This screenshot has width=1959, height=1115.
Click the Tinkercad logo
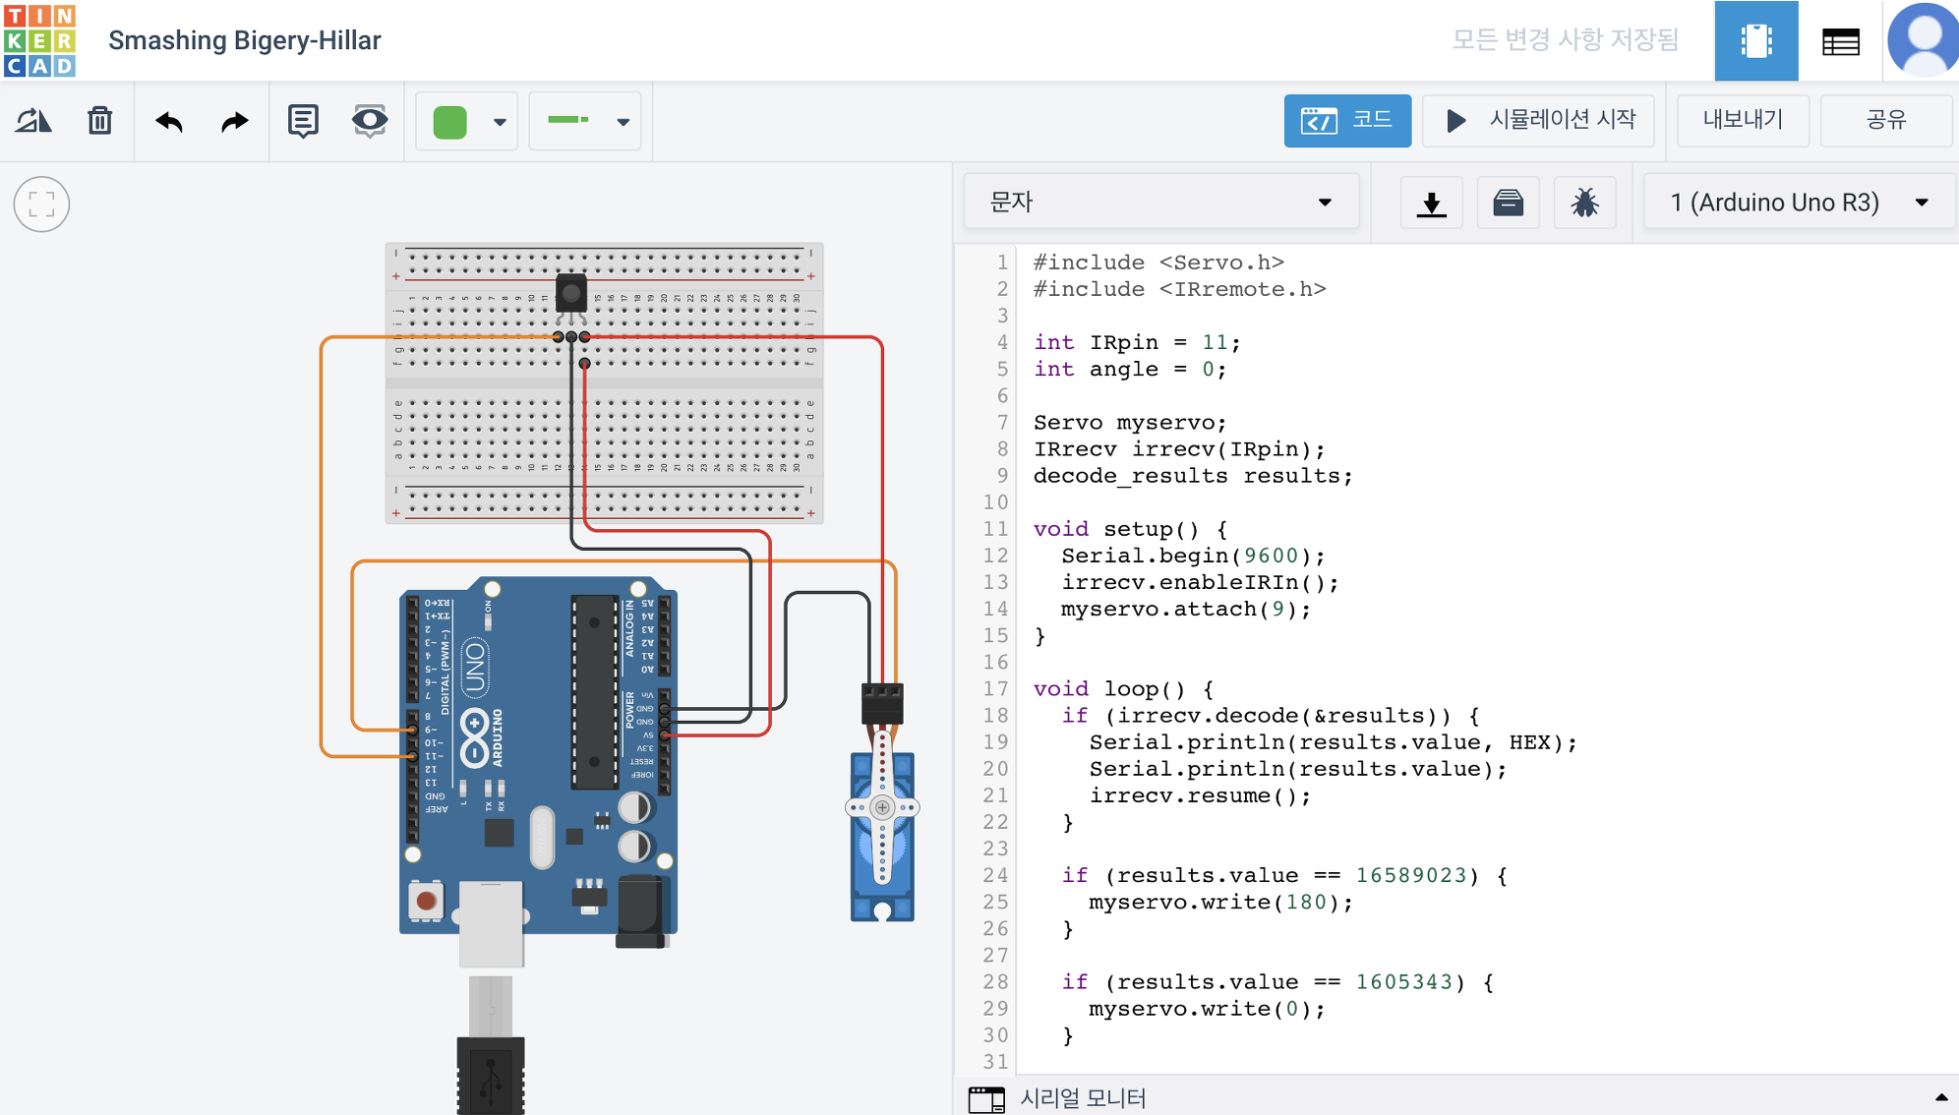pyautogui.click(x=39, y=40)
